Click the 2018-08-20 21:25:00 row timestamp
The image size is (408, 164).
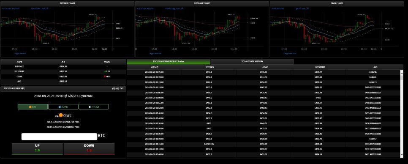click(154, 72)
